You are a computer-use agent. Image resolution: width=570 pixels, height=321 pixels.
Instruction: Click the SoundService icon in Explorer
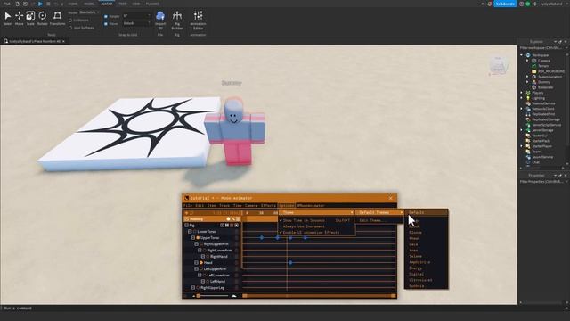click(528, 157)
